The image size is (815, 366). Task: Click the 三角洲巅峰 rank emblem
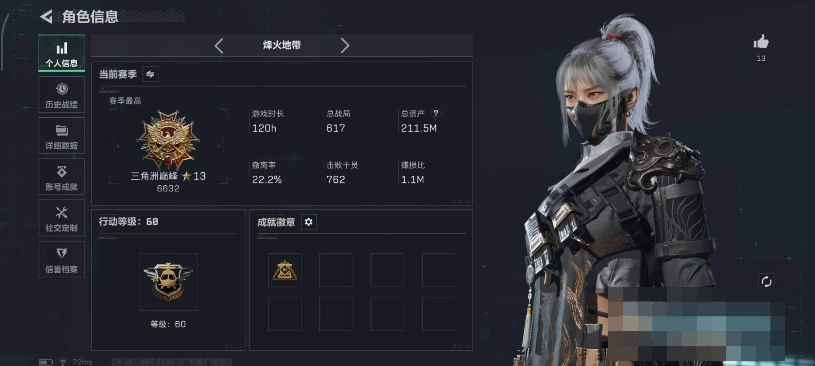pos(168,139)
